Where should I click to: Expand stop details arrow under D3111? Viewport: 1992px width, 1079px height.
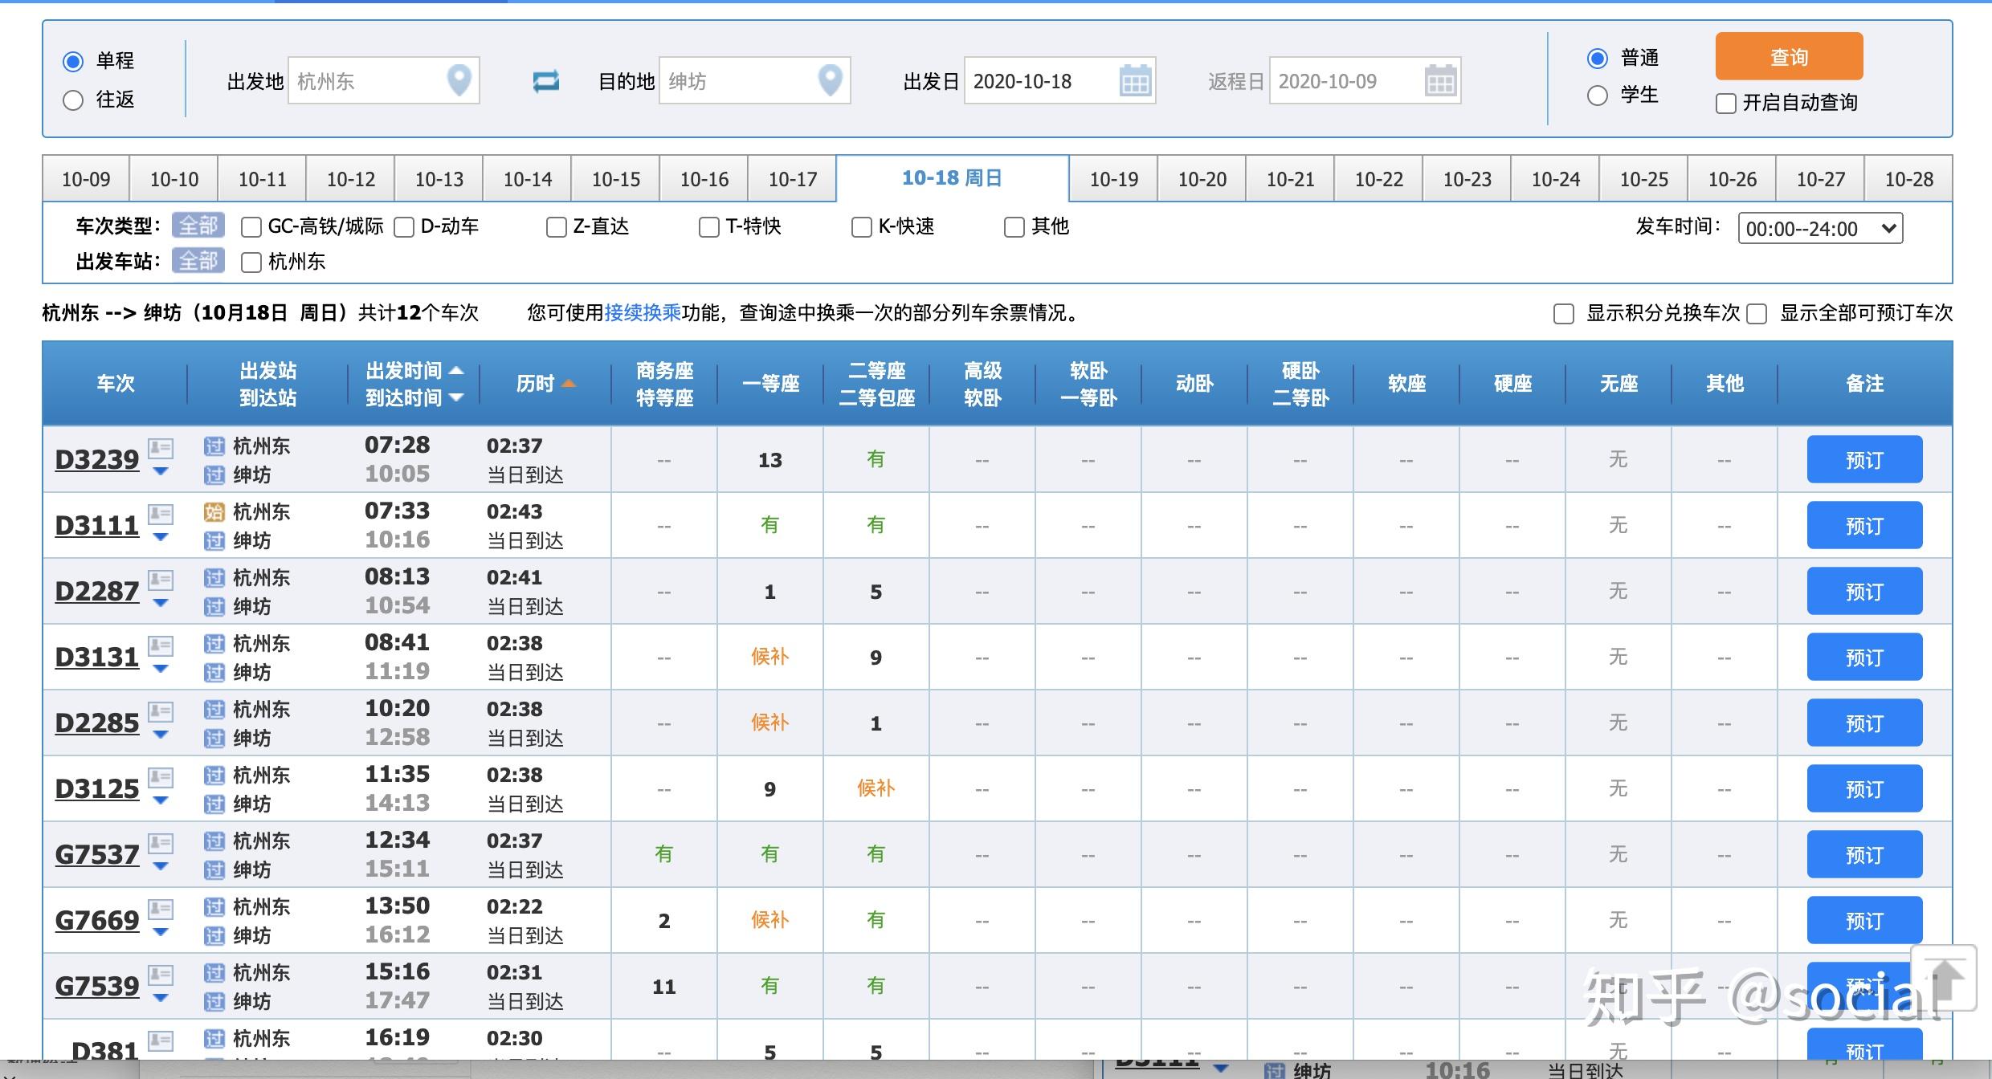click(x=161, y=537)
